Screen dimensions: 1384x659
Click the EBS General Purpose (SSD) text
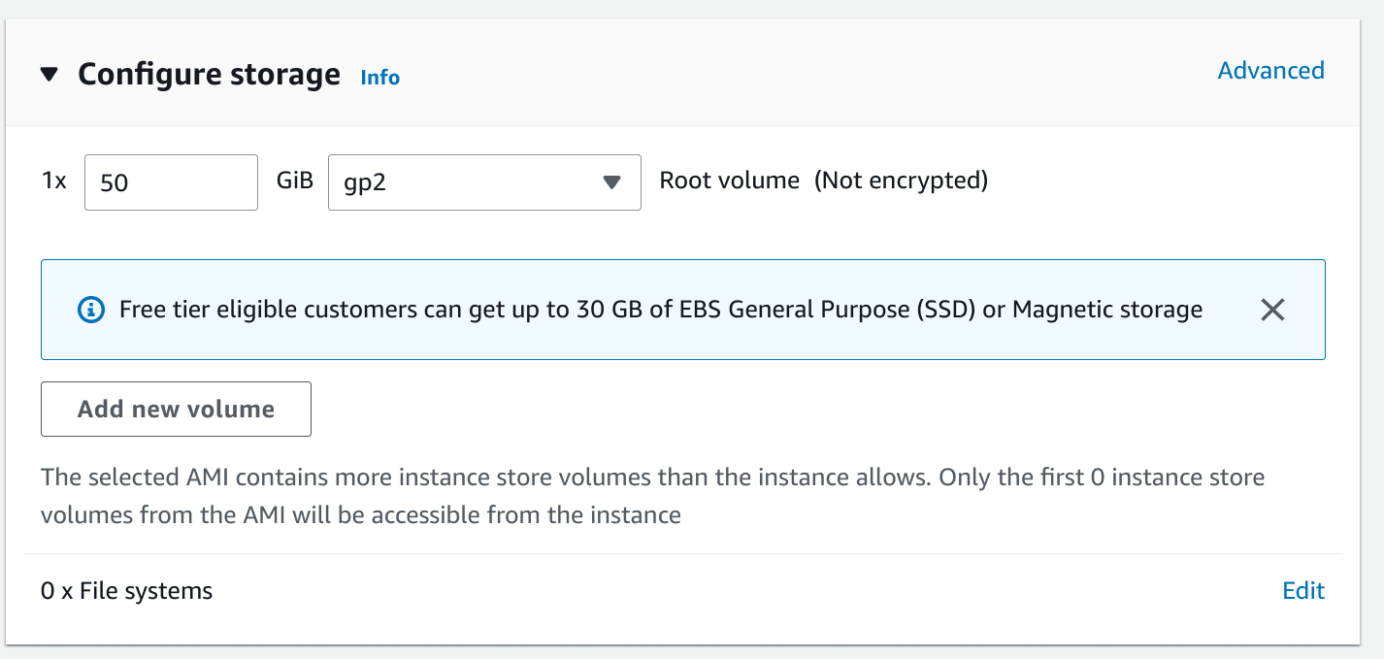coord(848,311)
